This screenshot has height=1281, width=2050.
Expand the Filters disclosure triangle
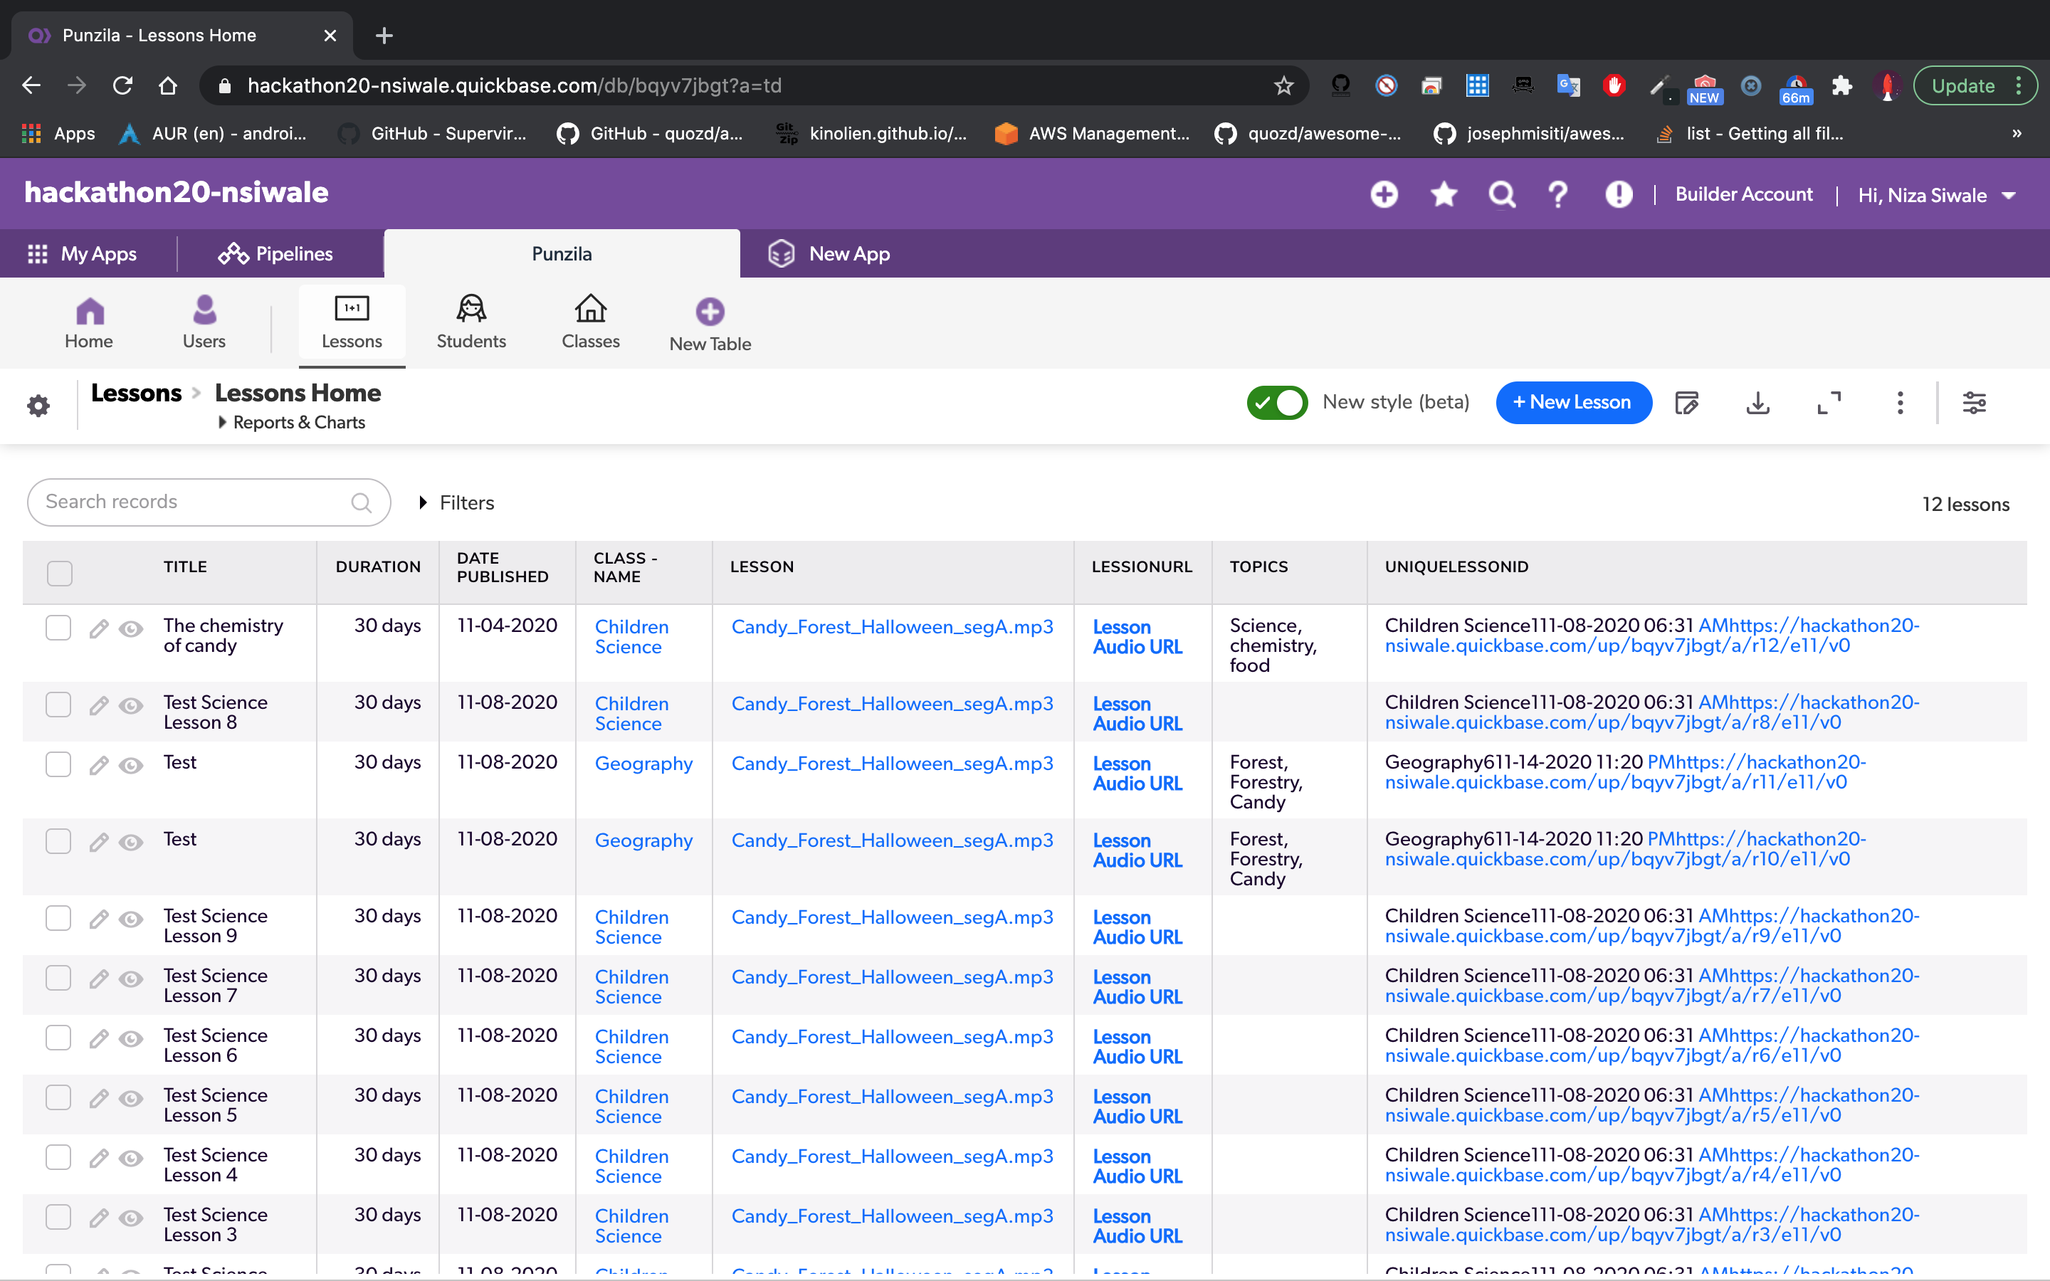click(424, 502)
